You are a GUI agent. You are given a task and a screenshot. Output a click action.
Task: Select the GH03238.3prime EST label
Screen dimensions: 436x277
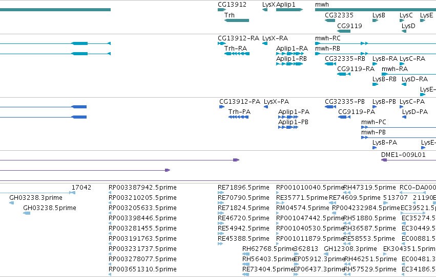[35, 198]
